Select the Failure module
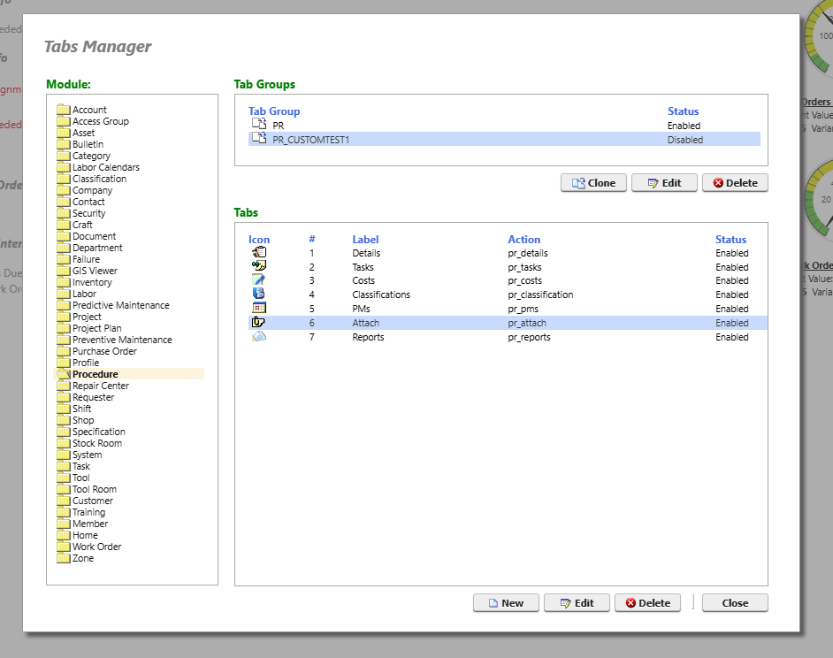Screen dimensions: 833x658 point(86,259)
